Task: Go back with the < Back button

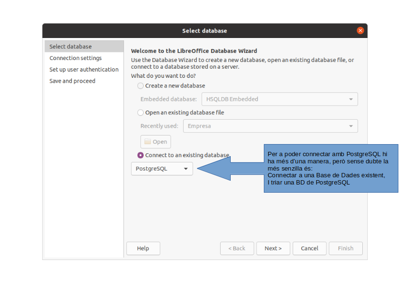Action: [237, 248]
